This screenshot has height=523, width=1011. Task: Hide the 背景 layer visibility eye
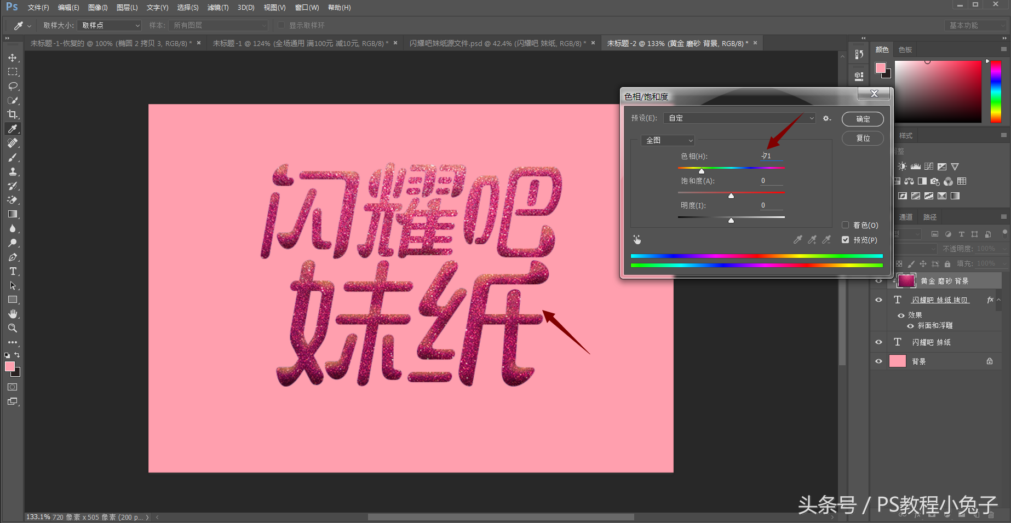pos(878,361)
